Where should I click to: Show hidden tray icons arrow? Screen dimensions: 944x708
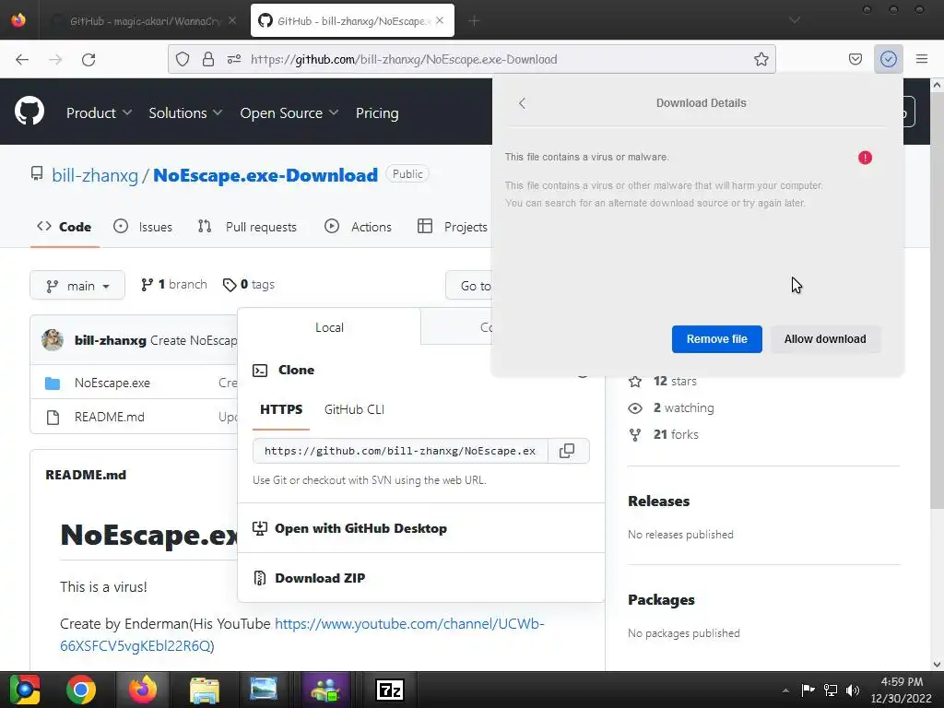pos(785,690)
